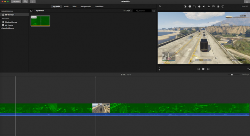Click the import media down-arrow button
Viewport: 250px width, 136px height.
click(x=33, y=2)
